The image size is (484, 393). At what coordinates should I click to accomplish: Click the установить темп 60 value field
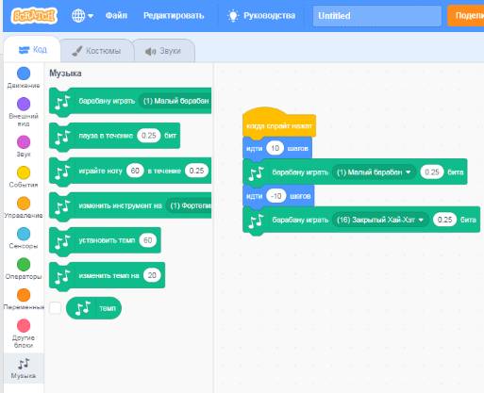(x=148, y=240)
